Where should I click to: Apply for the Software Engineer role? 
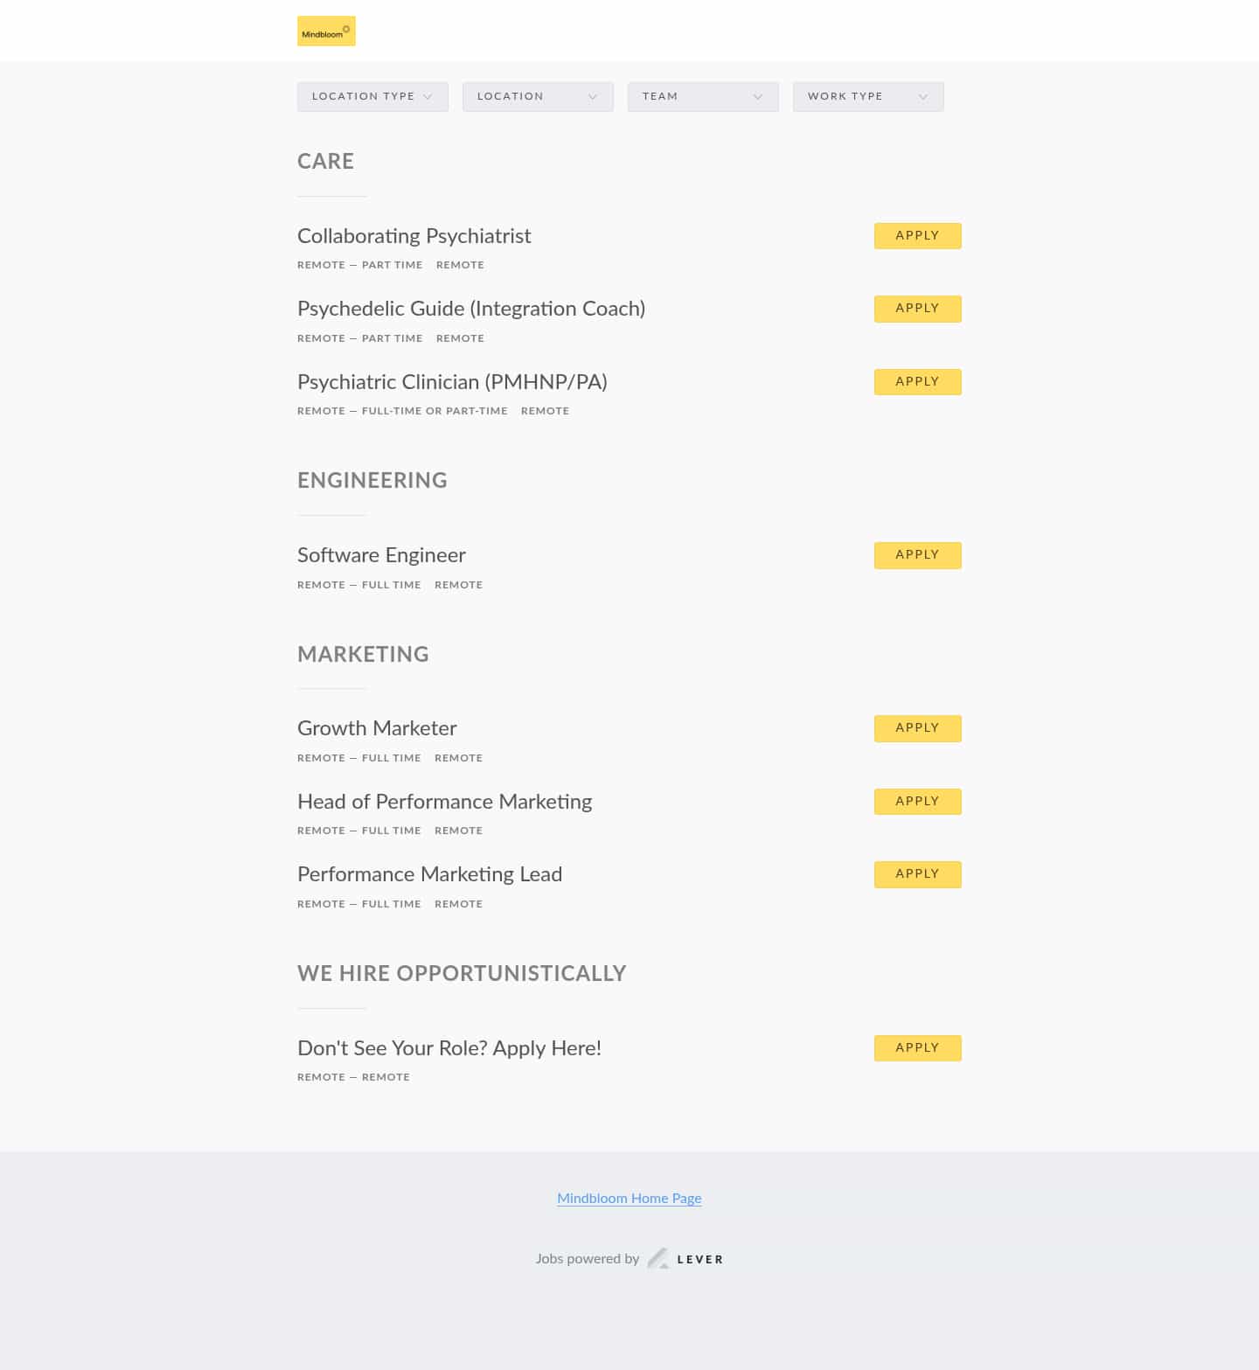pyautogui.click(x=917, y=554)
